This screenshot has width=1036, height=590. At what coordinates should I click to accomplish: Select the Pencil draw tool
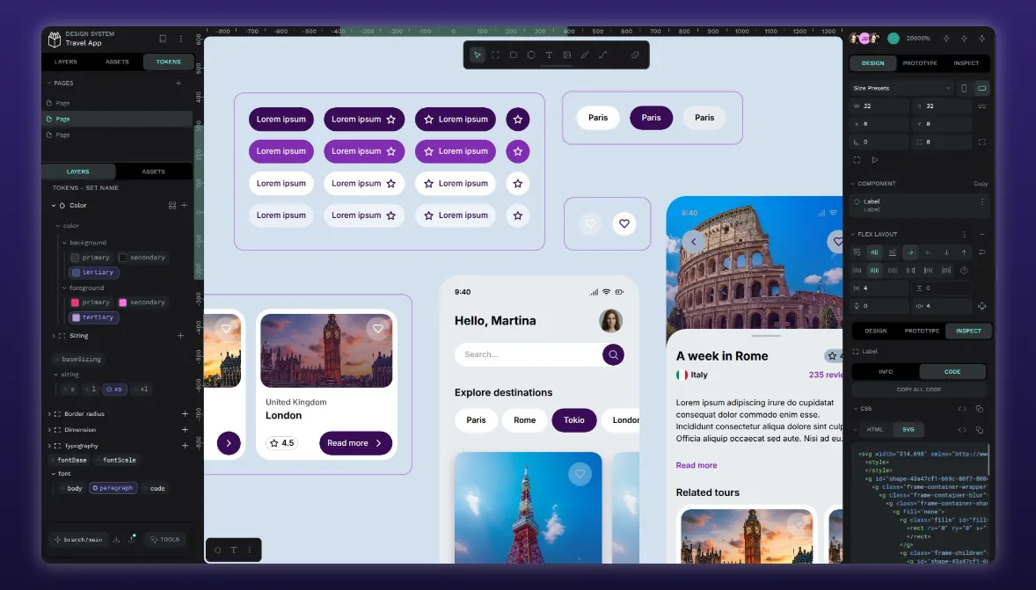tap(585, 55)
